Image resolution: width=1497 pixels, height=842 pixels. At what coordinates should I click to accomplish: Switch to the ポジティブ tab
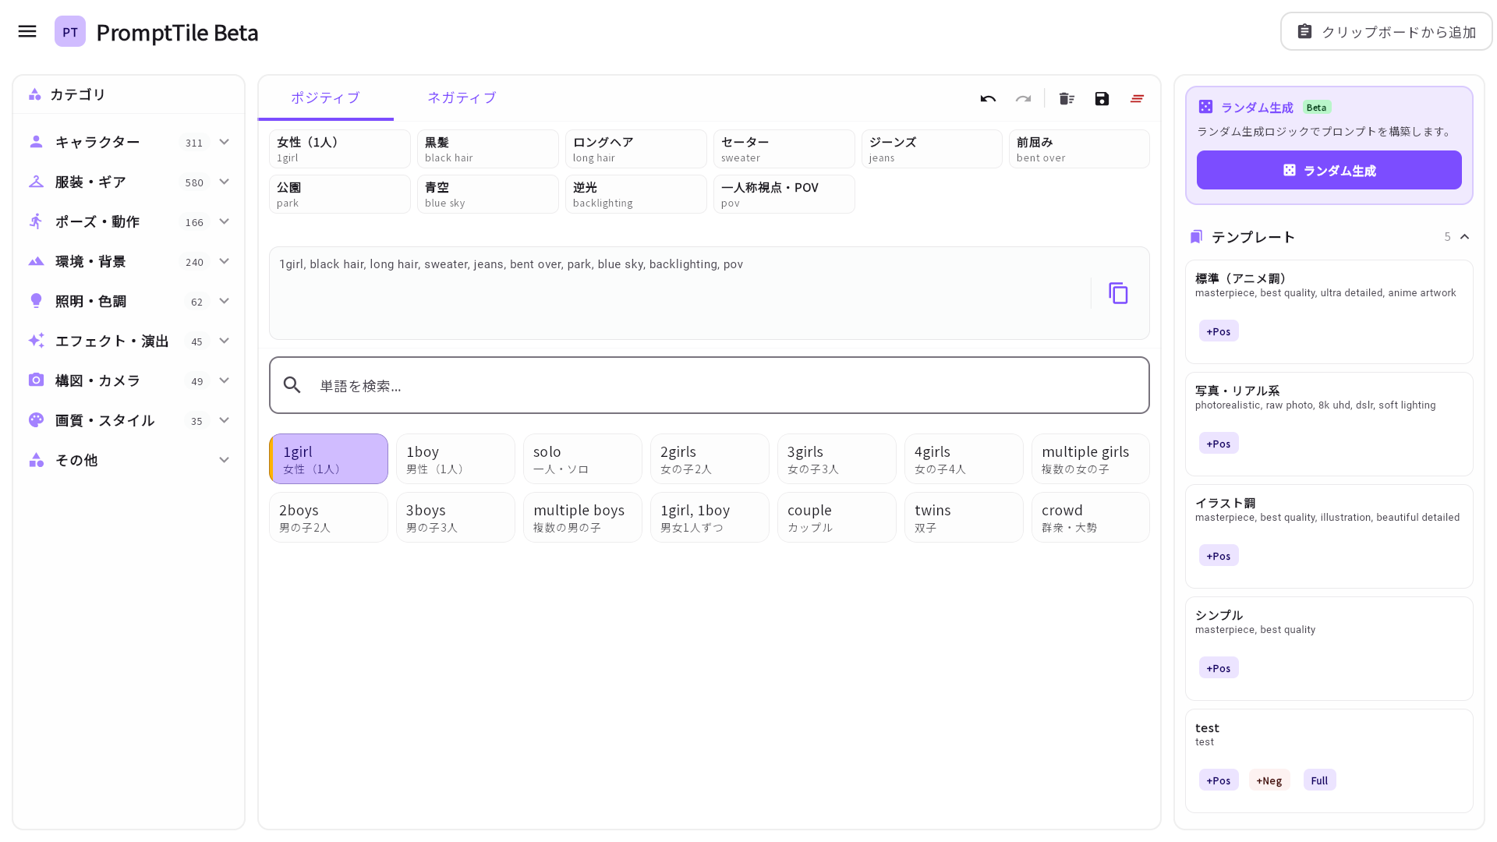pyautogui.click(x=325, y=97)
